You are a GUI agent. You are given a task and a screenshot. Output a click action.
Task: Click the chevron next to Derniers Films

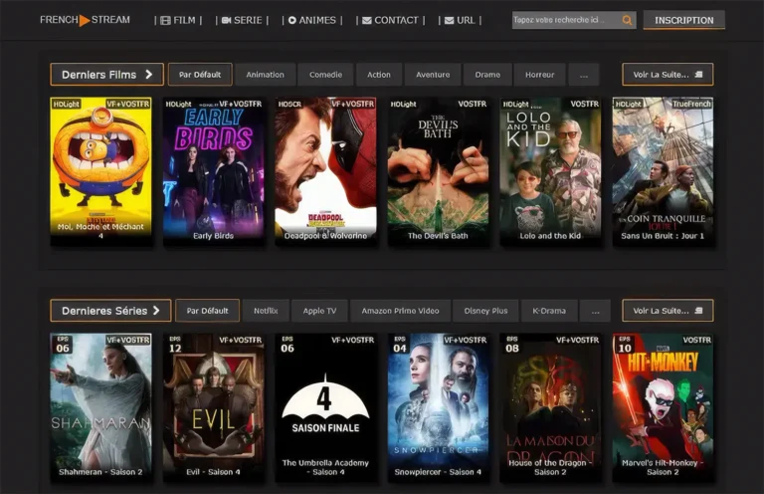click(149, 74)
